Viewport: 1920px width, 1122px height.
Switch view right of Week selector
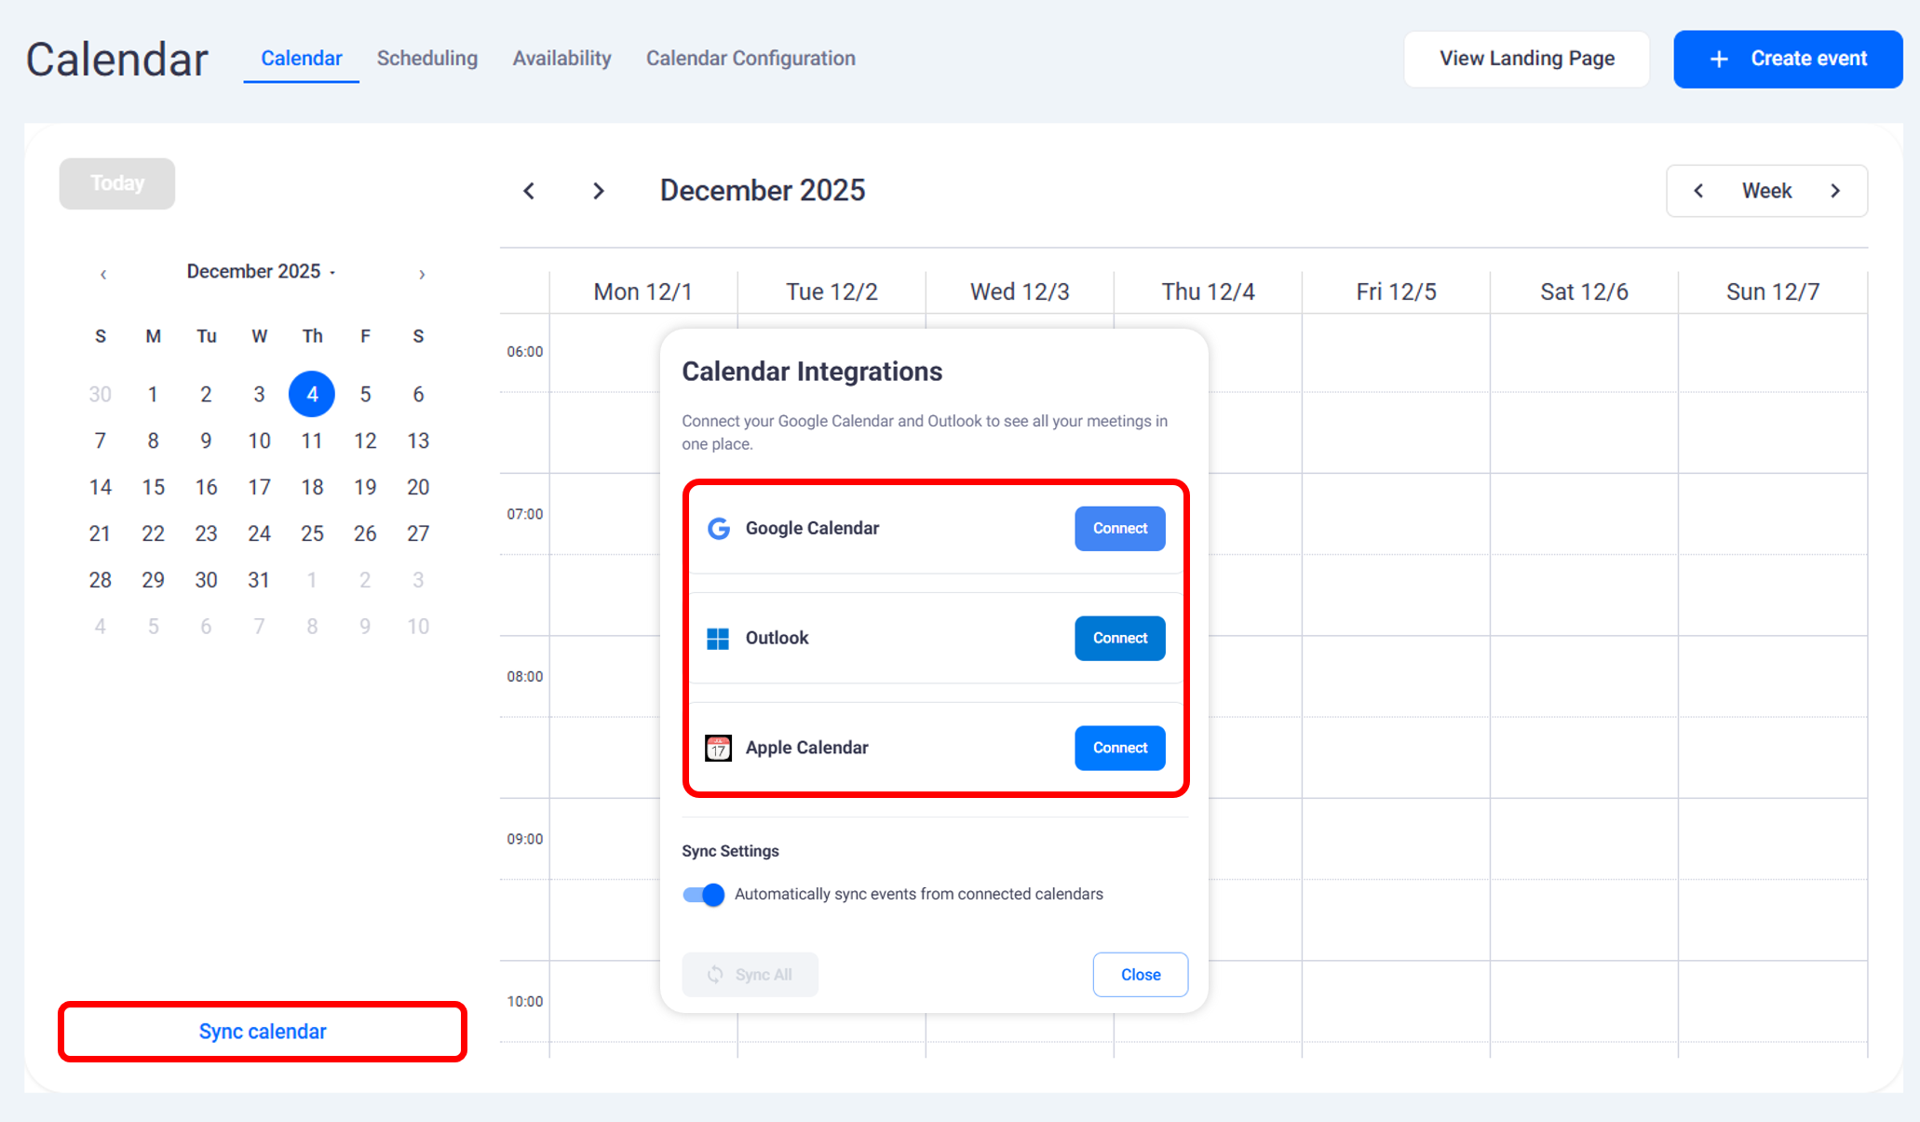[1835, 191]
